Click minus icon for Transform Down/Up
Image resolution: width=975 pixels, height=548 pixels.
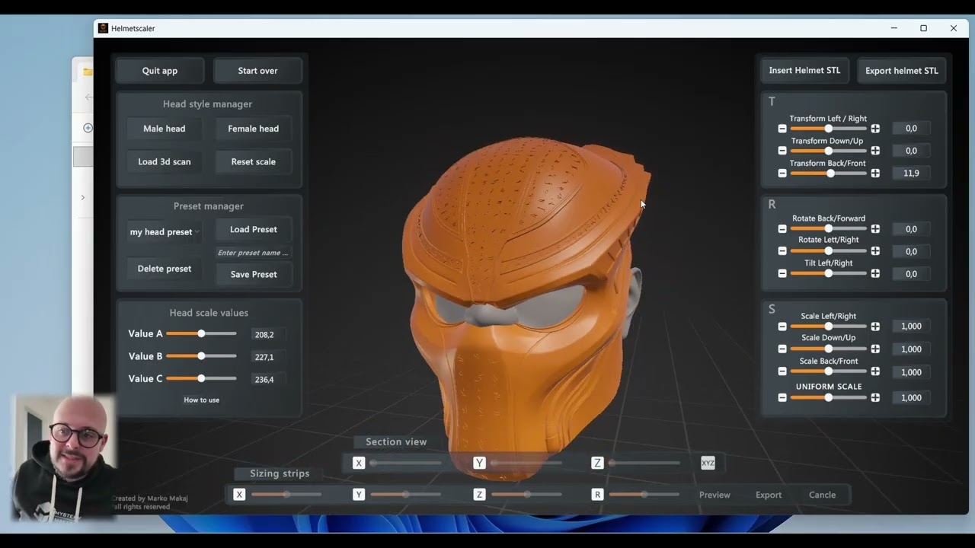tap(782, 151)
